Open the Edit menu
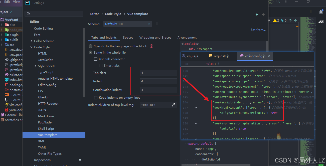Image resolution: width=326 pixels, height=166 pixels. point(7,2)
